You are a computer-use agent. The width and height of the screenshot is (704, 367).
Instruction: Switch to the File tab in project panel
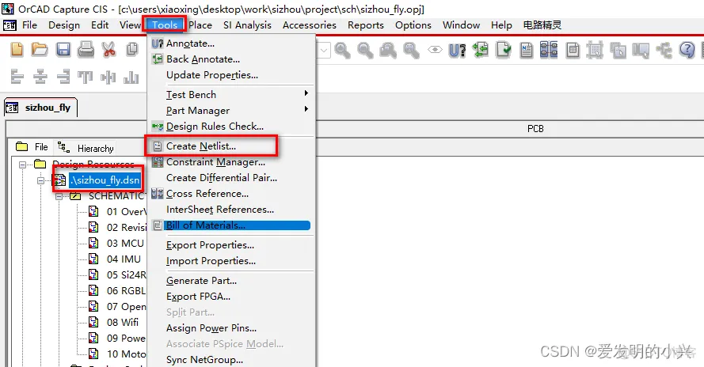click(x=32, y=147)
